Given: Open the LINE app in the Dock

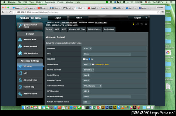Looking at the screenshot, I should pyautogui.click(x=79, y=107).
